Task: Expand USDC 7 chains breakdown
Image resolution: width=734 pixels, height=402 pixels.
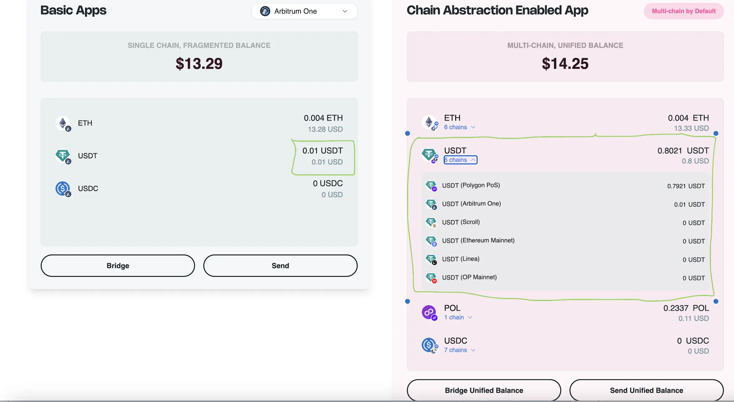Action: click(460, 350)
